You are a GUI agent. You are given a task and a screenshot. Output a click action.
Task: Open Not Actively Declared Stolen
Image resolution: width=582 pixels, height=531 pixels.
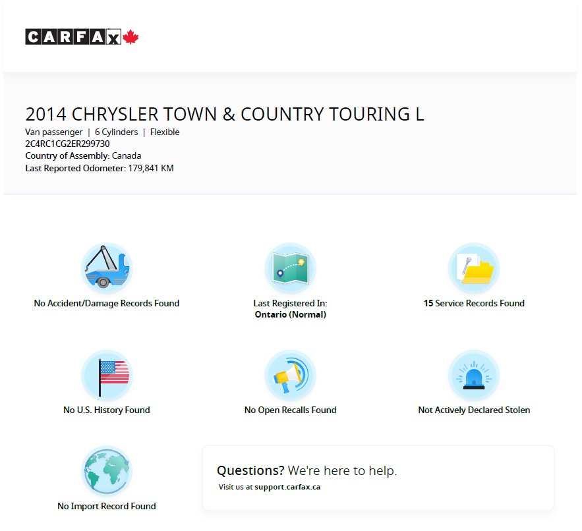[x=474, y=410]
